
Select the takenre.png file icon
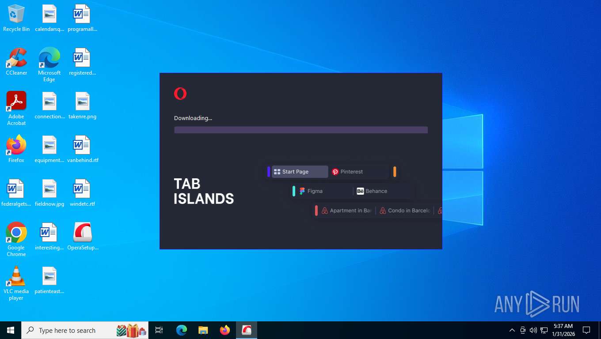(83, 105)
